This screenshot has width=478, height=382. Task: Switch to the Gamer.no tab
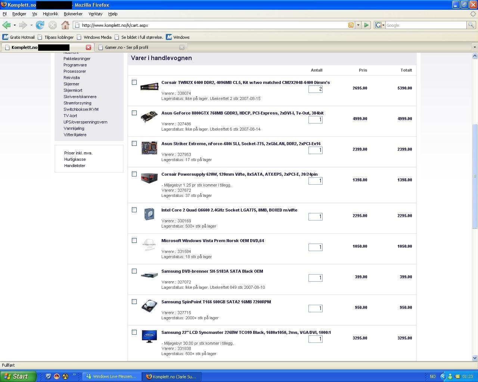[141, 47]
